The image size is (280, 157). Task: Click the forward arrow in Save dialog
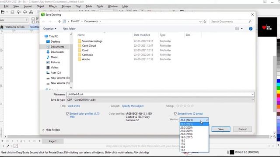[x=50, y=21]
